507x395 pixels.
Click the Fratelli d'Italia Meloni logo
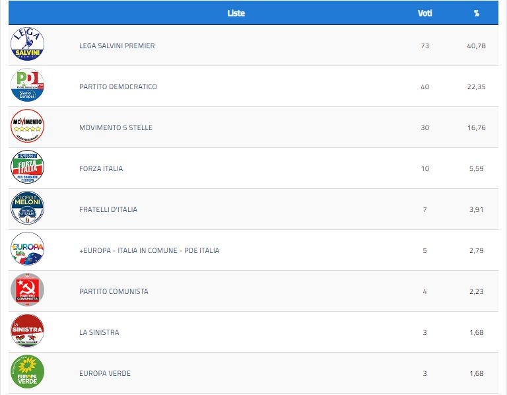(x=28, y=209)
